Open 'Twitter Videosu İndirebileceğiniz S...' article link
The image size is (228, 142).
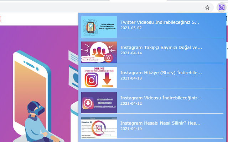160,22
